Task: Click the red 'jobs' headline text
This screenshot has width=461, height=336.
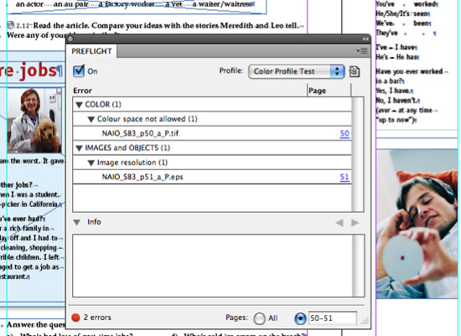Action: point(38,70)
